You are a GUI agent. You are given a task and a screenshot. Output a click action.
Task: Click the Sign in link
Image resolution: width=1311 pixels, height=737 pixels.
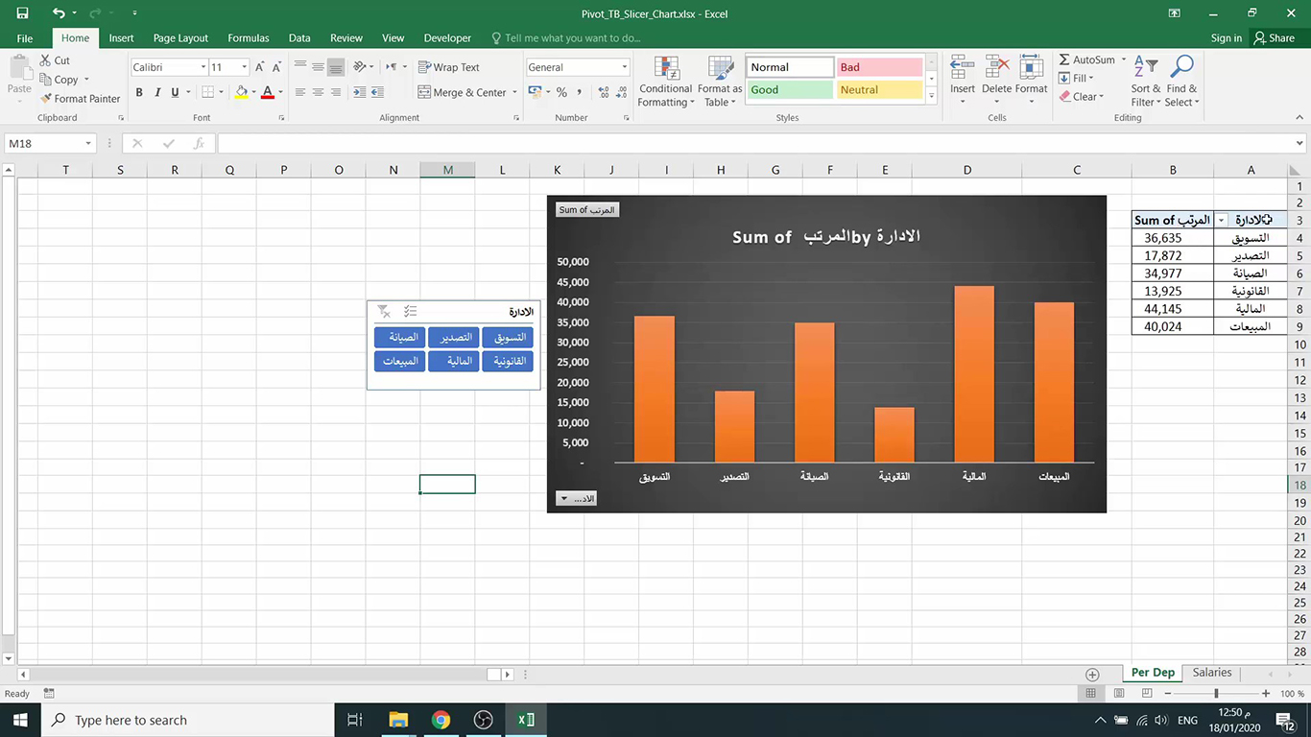click(1226, 37)
